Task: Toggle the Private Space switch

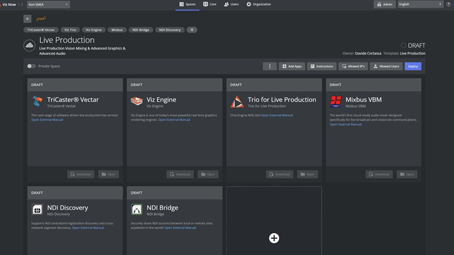Action: 31,66
